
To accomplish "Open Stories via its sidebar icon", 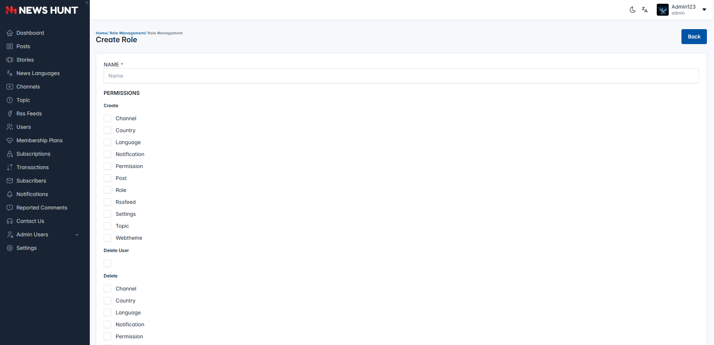I will pos(10,60).
